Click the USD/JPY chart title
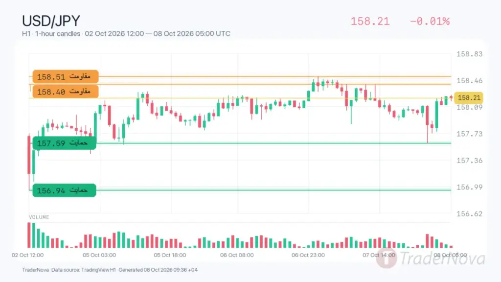The height and width of the screenshot is (282, 501). pyautogui.click(x=51, y=21)
